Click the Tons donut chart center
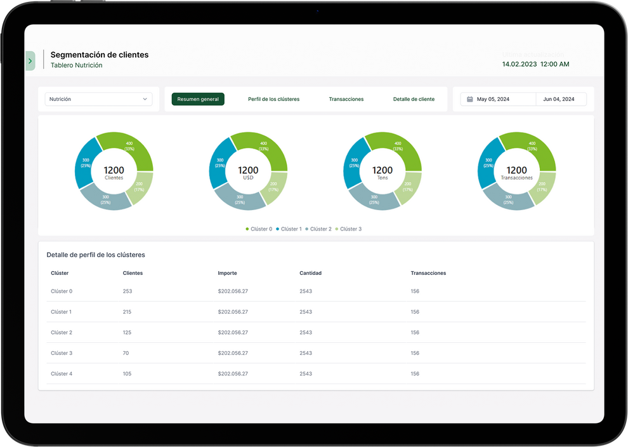628x447 pixels. click(383, 171)
